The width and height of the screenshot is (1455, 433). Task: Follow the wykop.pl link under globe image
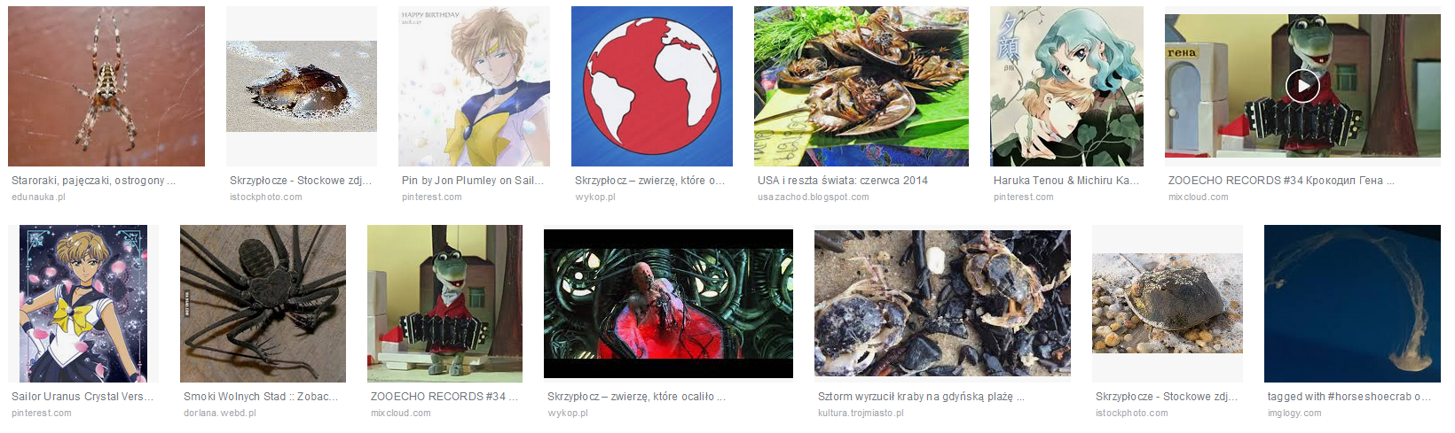pos(595,197)
